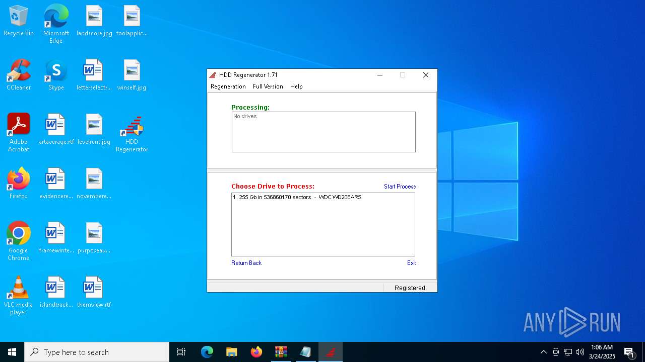This screenshot has width=645, height=362.
Task: Select the HDD Regenerator desktop shortcut
Action: click(x=132, y=134)
